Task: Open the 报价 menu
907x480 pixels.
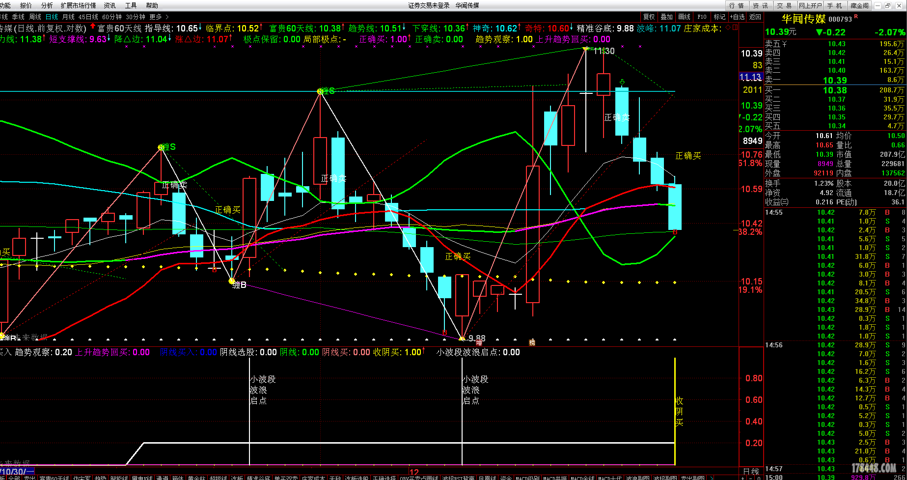Action: point(26,5)
